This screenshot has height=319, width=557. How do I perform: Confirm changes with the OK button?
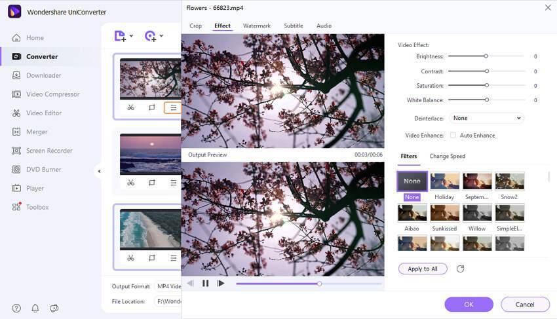469,305
